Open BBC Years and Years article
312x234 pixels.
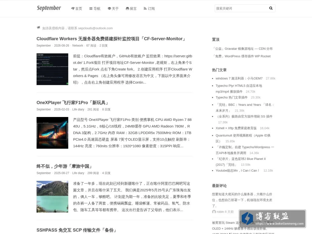[245, 107]
